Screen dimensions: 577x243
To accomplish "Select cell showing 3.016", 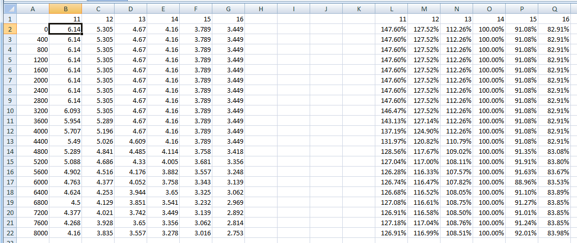I will [x=196, y=233].
